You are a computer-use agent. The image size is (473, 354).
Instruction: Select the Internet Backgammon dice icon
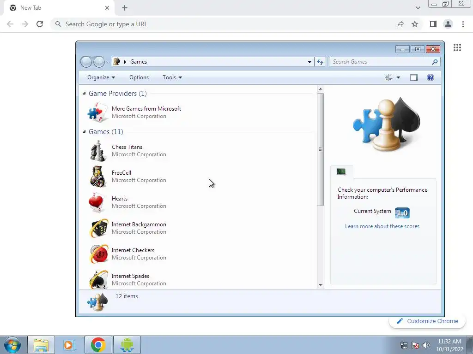[99, 228]
